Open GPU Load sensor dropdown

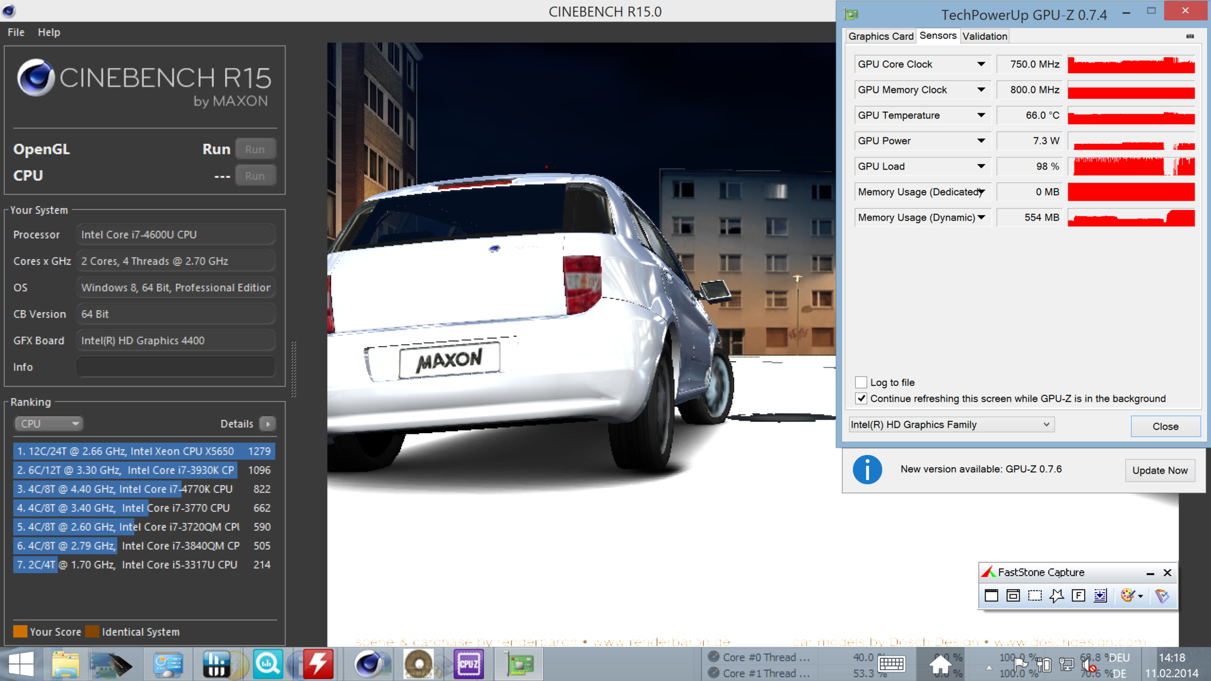click(981, 166)
